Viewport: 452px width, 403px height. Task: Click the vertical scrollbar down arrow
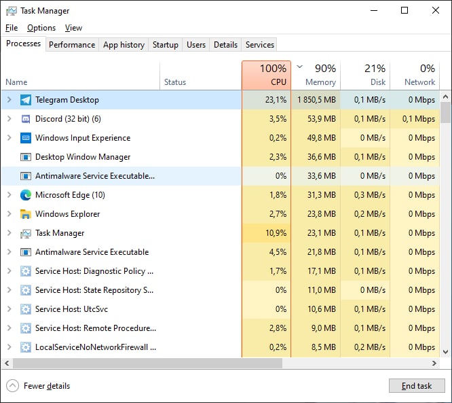coord(445,352)
